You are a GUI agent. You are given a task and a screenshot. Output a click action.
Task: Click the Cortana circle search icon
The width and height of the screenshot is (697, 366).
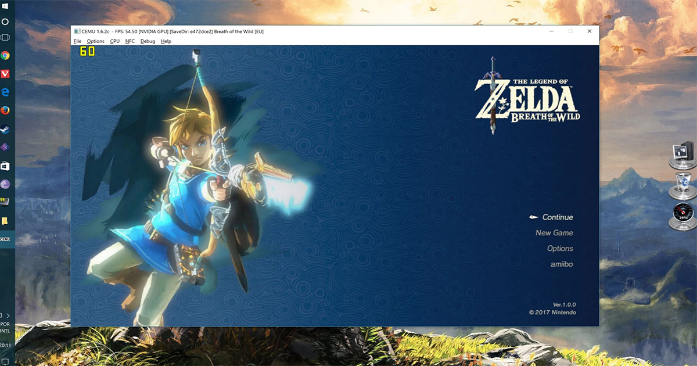tap(5, 21)
